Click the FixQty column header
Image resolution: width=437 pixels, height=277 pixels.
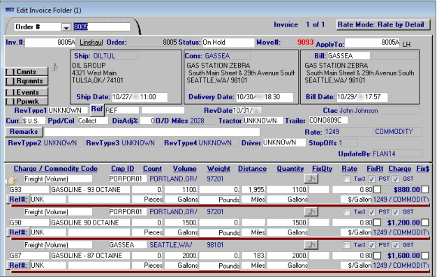[x=323, y=169]
